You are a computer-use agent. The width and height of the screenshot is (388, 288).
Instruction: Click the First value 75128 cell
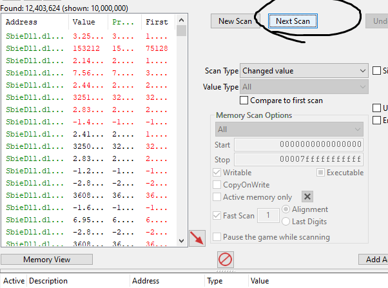point(157,48)
